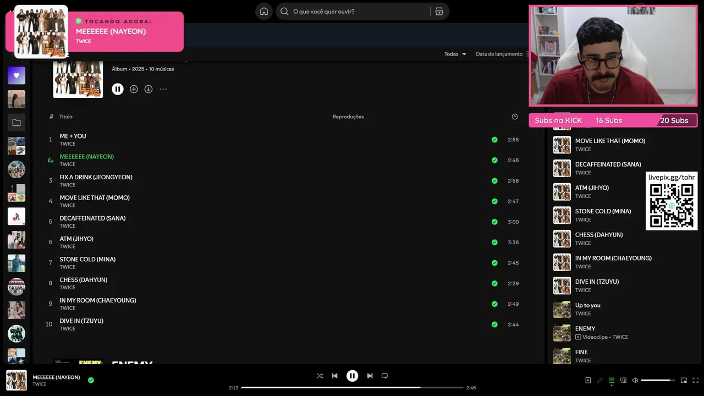This screenshot has height=396, width=704.
Task: Toggle saved checkmark for STONE COLD (MINA) row
Action: 494,263
